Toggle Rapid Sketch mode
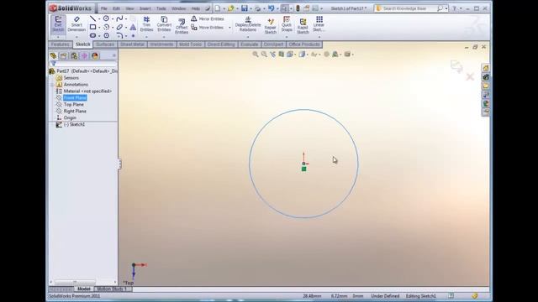Screen dimensions: 538x302 [x=303, y=26]
